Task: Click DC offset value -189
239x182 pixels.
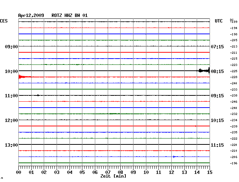Action: pos(233,22)
